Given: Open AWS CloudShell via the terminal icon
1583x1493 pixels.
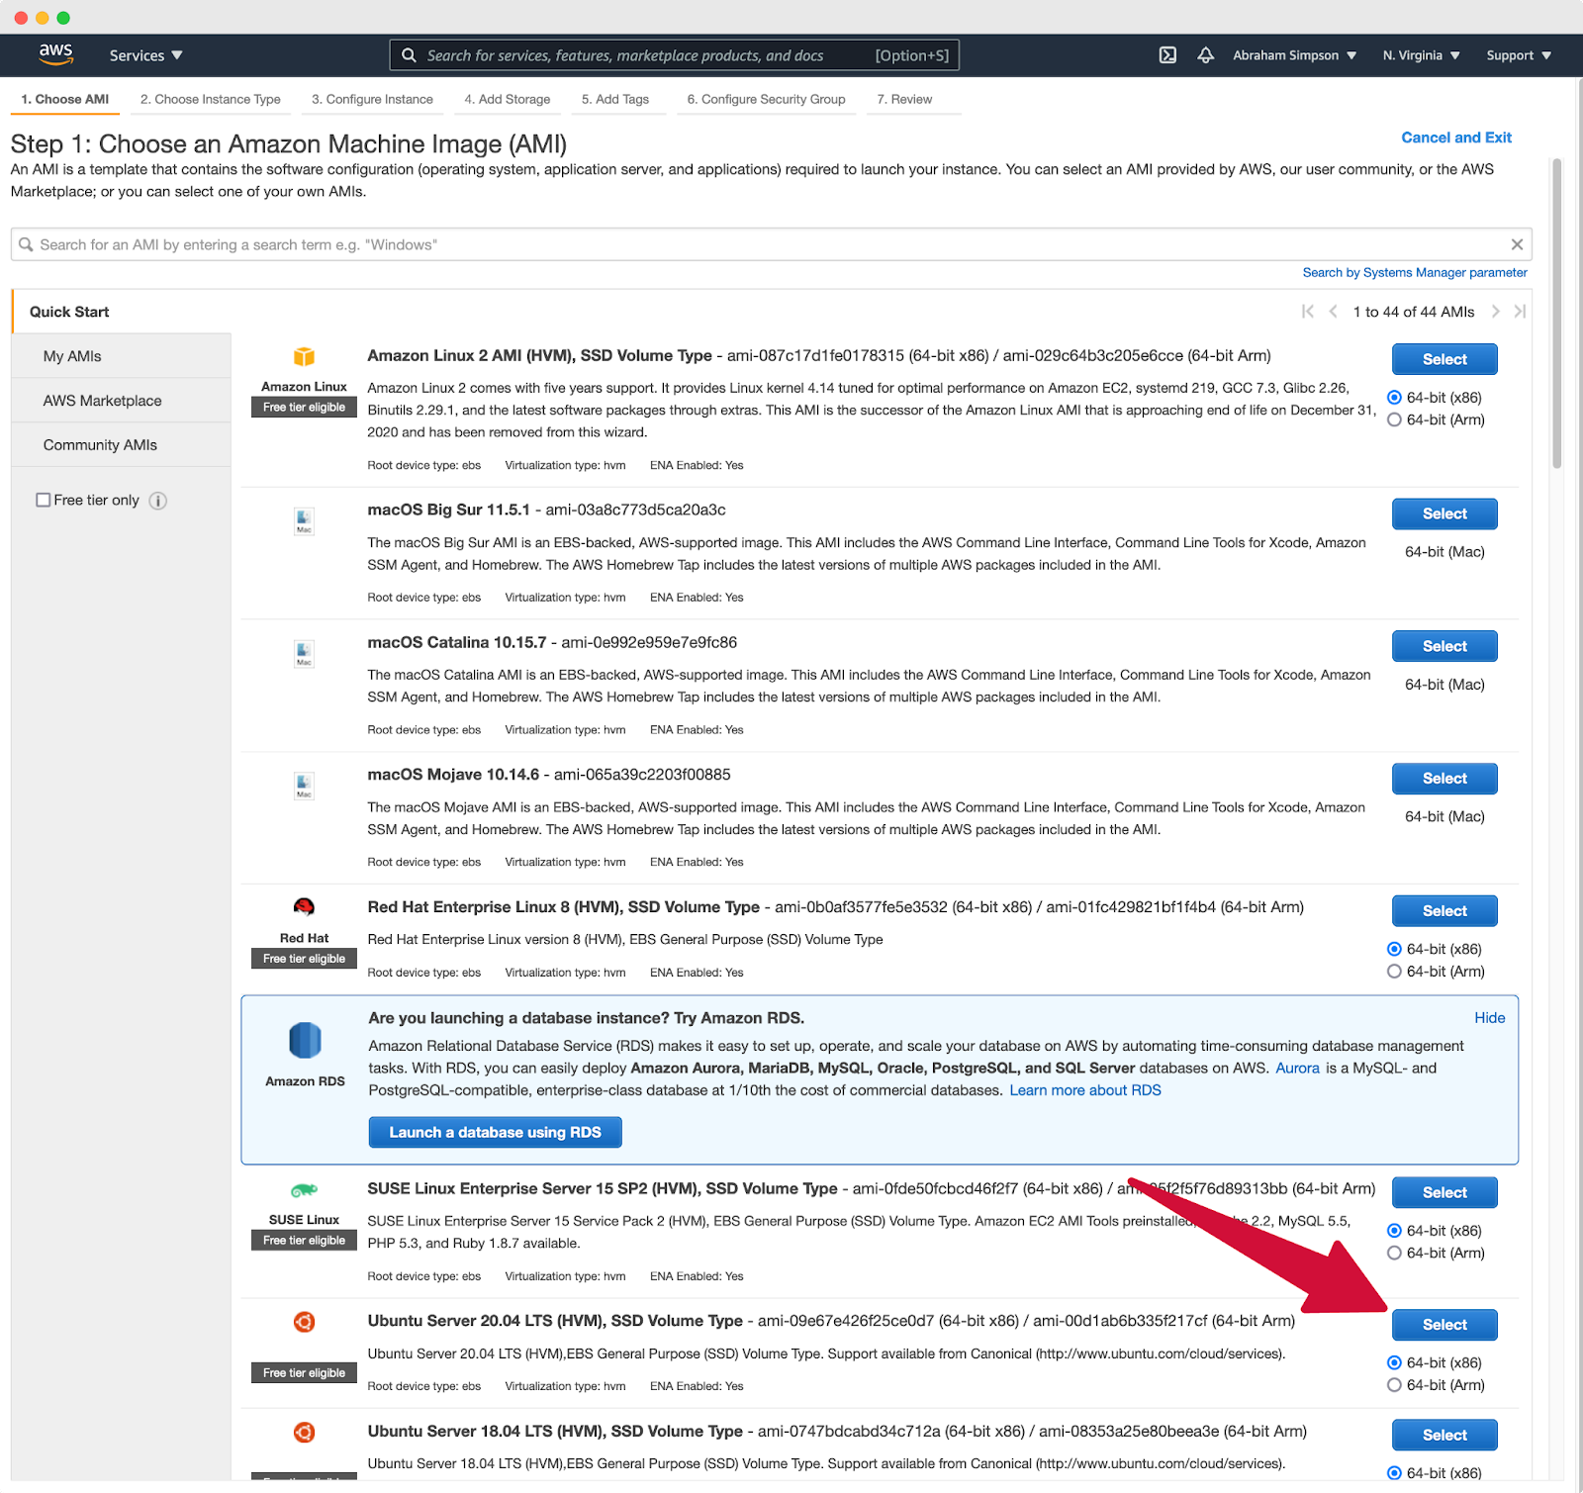Looking at the screenshot, I should coord(1167,55).
